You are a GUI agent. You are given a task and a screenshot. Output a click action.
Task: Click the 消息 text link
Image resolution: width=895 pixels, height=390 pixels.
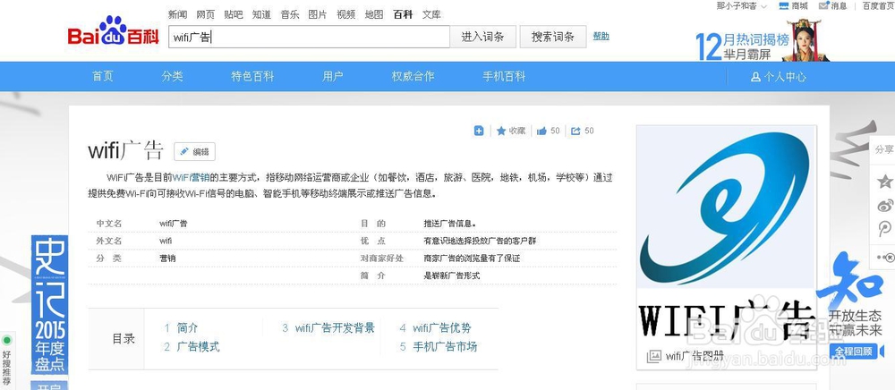click(x=840, y=5)
